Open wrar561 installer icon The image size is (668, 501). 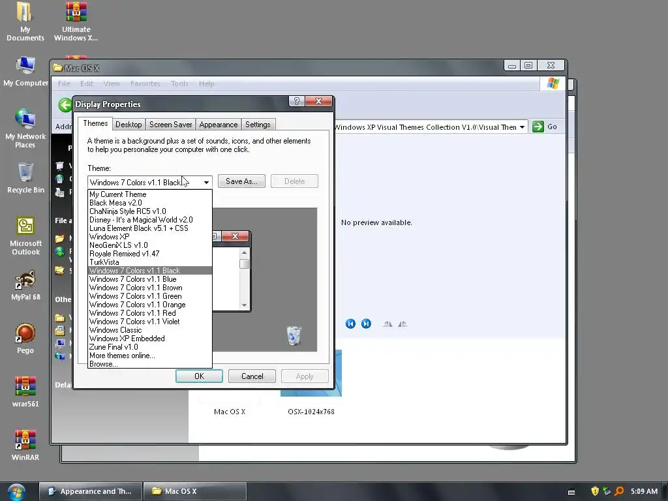(x=25, y=392)
